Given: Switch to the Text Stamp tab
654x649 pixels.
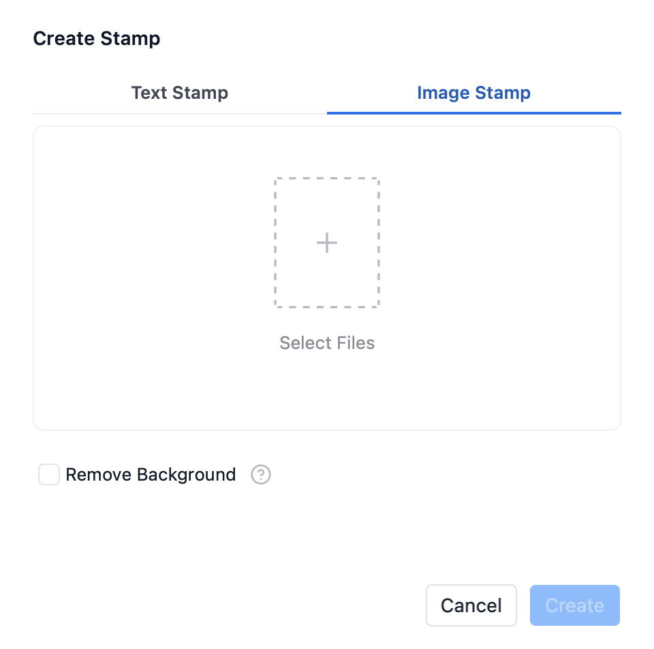Looking at the screenshot, I should 180,93.
